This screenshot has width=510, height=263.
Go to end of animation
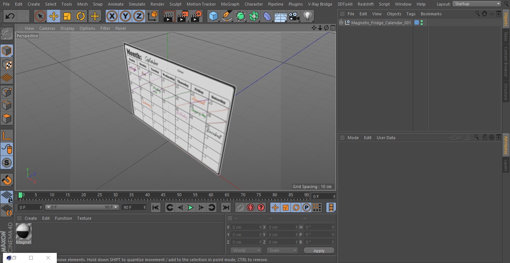(x=226, y=207)
